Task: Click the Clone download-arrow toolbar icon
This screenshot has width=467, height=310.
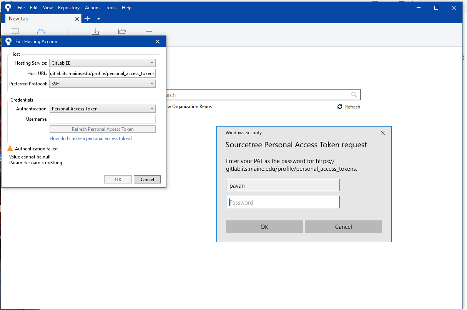Action: (x=95, y=32)
